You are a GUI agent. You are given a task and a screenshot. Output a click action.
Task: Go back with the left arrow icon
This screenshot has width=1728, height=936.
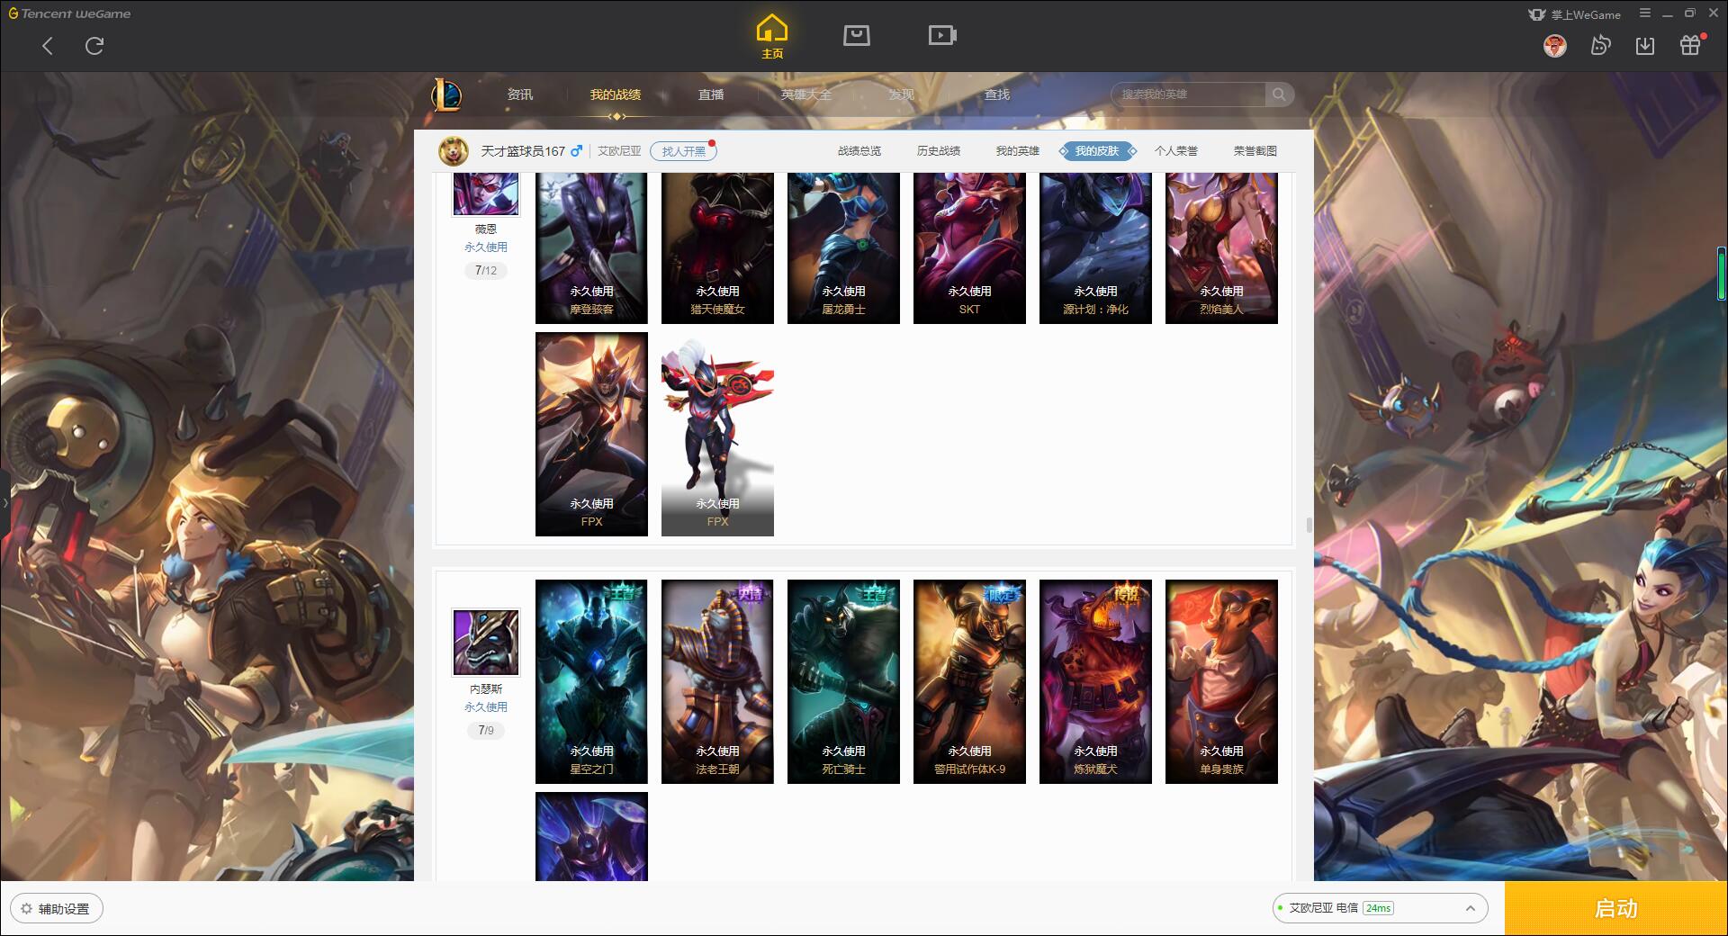click(x=48, y=46)
